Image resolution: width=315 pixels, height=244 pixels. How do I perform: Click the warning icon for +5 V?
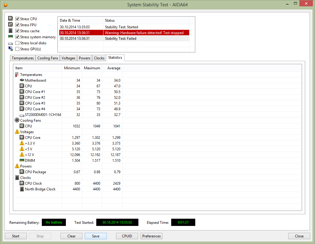pos(22,149)
